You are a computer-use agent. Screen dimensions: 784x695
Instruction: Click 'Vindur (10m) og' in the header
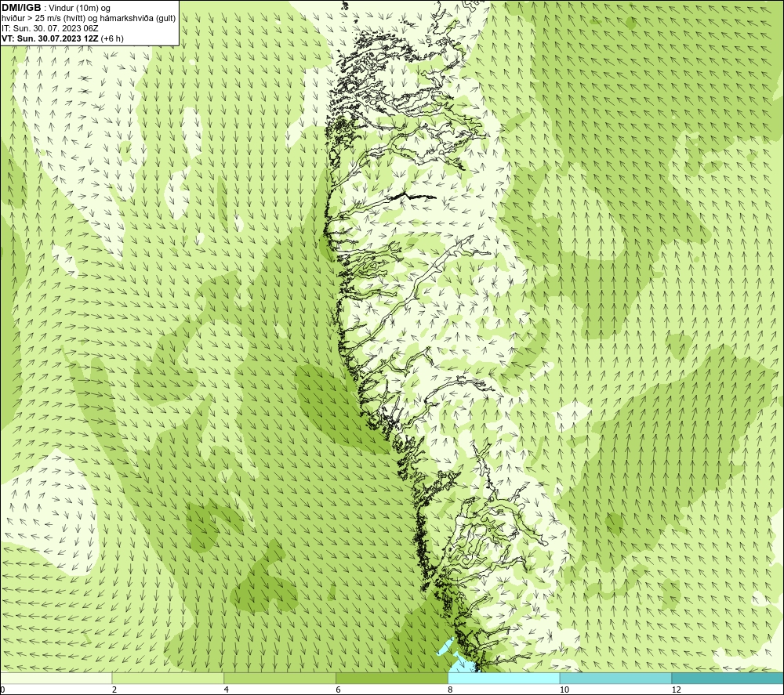point(81,8)
